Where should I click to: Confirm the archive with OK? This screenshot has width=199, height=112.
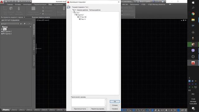click(x=115, y=101)
